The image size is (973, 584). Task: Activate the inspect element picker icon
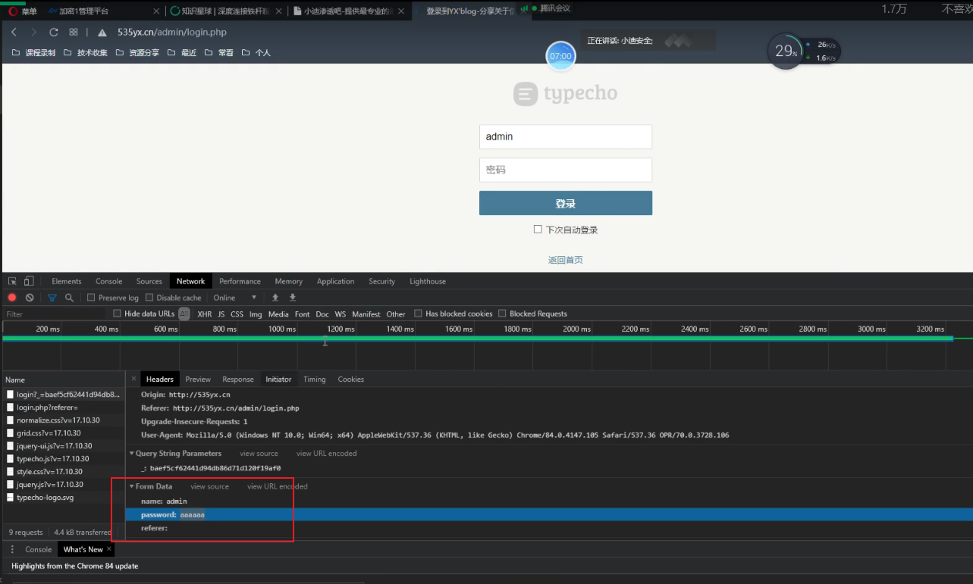tap(12, 281)
